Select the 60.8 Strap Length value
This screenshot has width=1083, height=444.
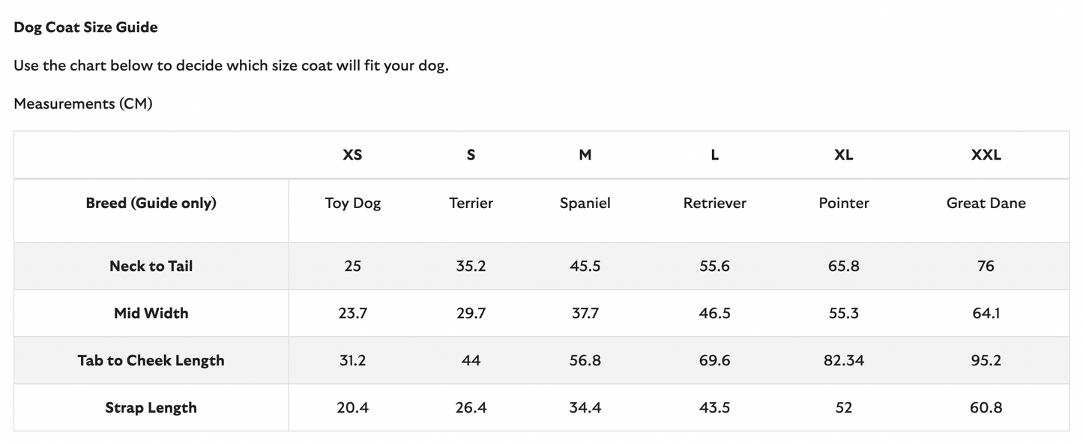pyautogui.click(x=986, y=407)
